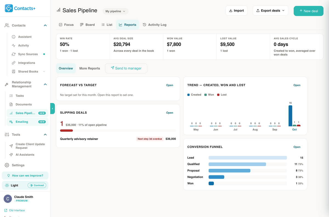Switch to the List tab
329x217 pixels.
click(107, 25)
